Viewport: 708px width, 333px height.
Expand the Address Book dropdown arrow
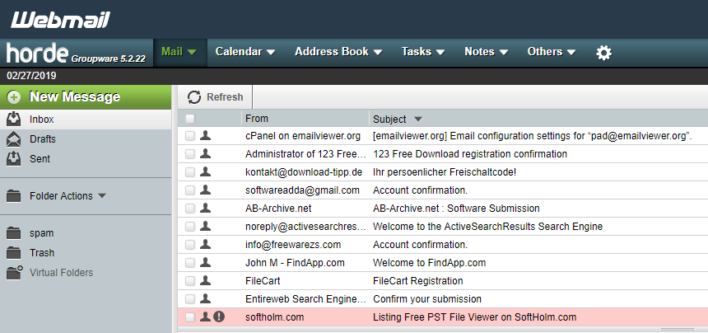coord(378,53)
